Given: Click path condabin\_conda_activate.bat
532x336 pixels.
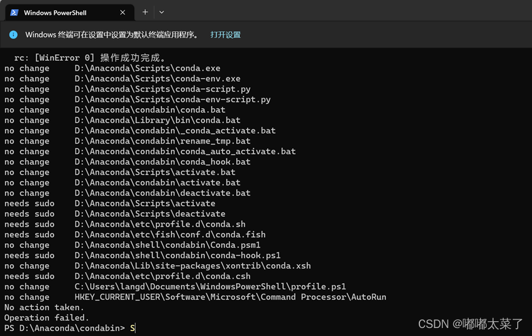Looking at the screenshot, I should [x=175, y=131].
